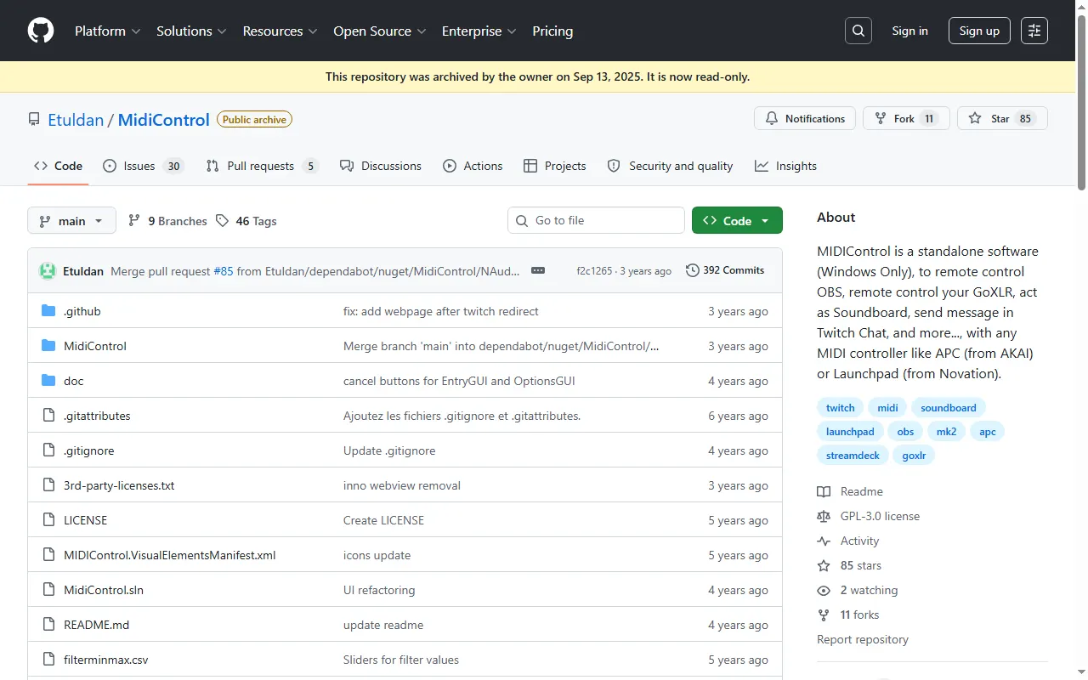Click Report repository link

coord(863,639)
